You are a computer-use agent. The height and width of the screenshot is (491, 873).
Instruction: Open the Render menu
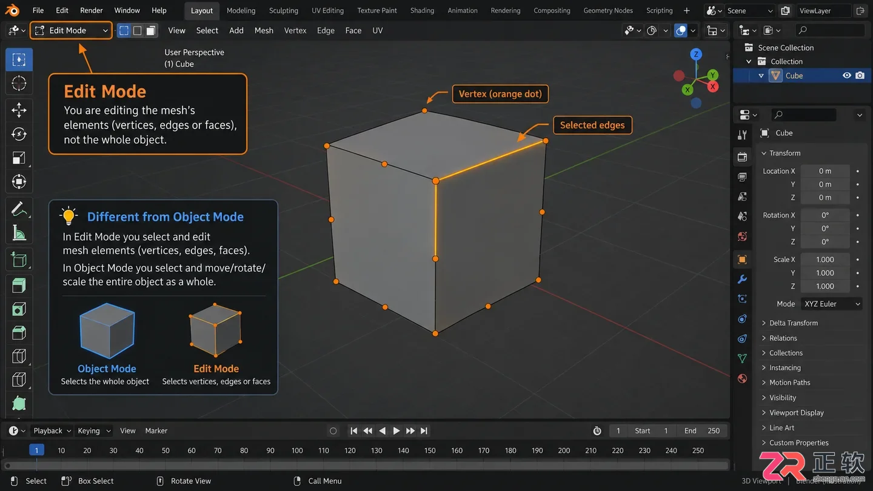[92, 10]
